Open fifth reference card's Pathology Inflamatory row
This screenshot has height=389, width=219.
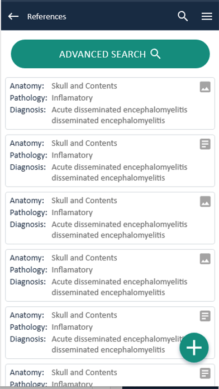pyautogui.click(x=51, y=327)
